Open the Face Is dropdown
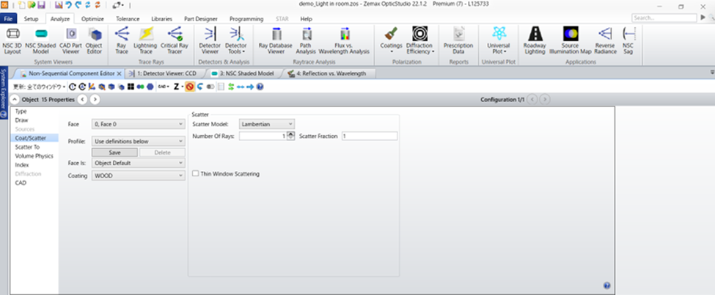The image size is (715, 295). coord(139,163)
